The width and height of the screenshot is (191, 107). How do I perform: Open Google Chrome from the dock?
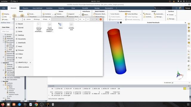click(x=36, y=104)
